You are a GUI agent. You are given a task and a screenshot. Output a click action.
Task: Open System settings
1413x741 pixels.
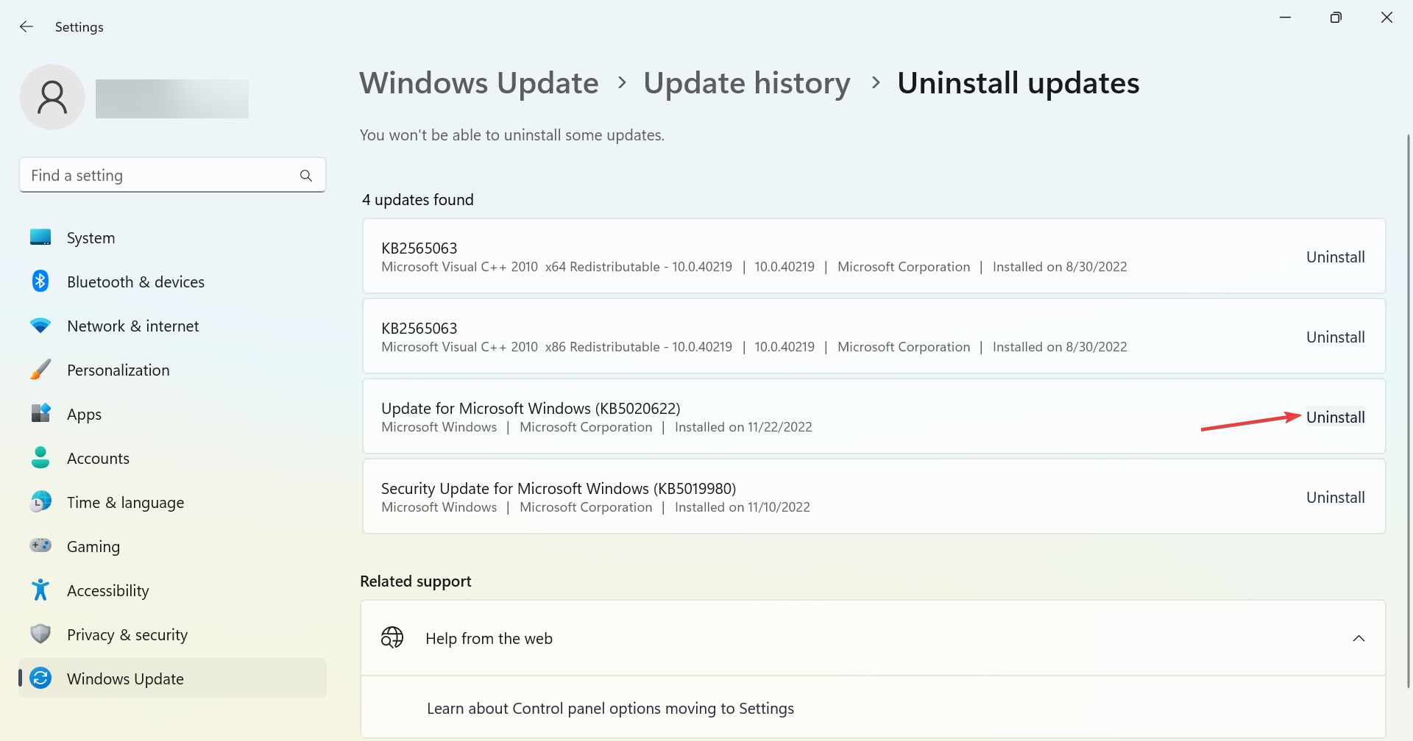coord(172,237)
